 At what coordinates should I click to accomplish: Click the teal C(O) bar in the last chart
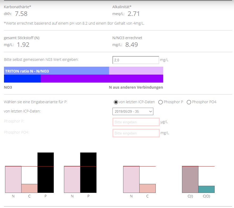click(206, 189)
